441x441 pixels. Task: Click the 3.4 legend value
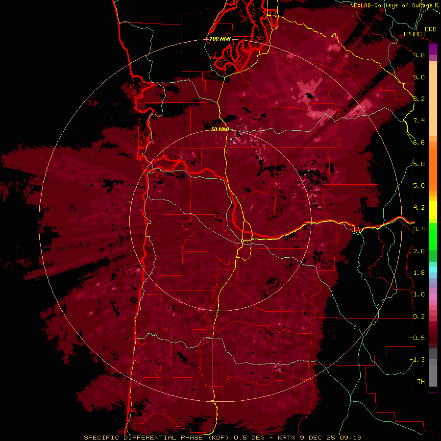coord(419,229)
